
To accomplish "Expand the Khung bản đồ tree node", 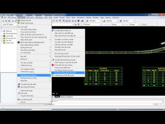I will 2,38.
